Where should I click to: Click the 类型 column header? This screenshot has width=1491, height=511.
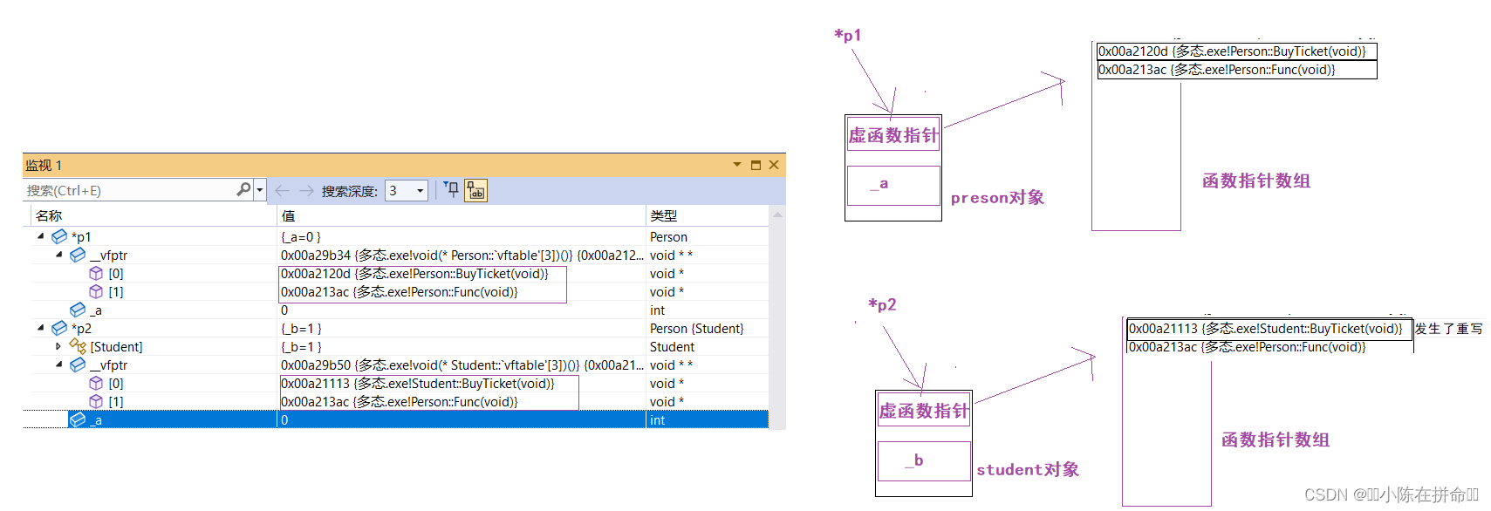point(663,215)
